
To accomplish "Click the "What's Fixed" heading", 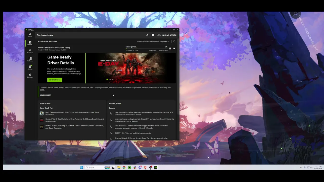I will coord(115,103).
